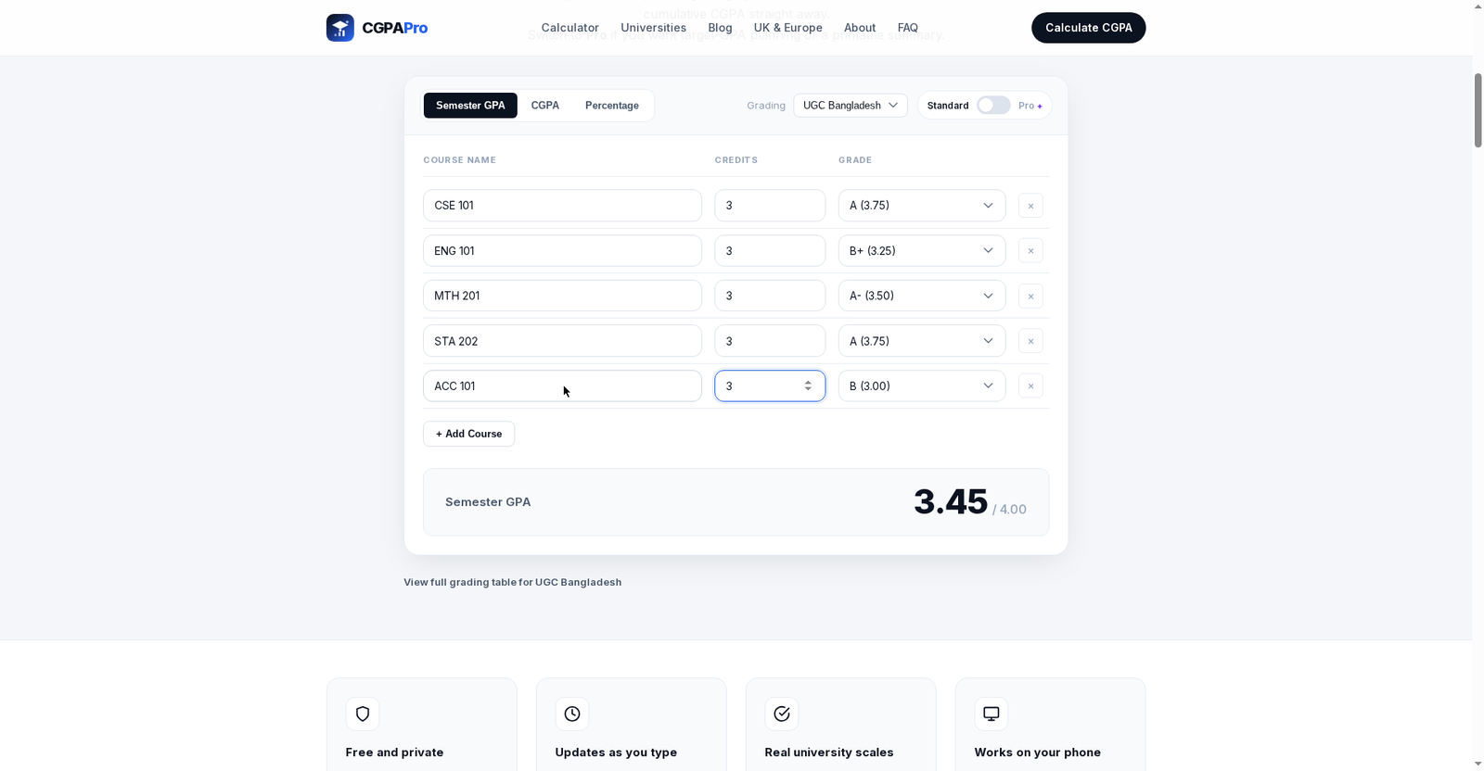The width and height of the screenshot is (1484, 771).
Task: Open the grade dropdown for CSE 101
Action: (x=922, y=206)
